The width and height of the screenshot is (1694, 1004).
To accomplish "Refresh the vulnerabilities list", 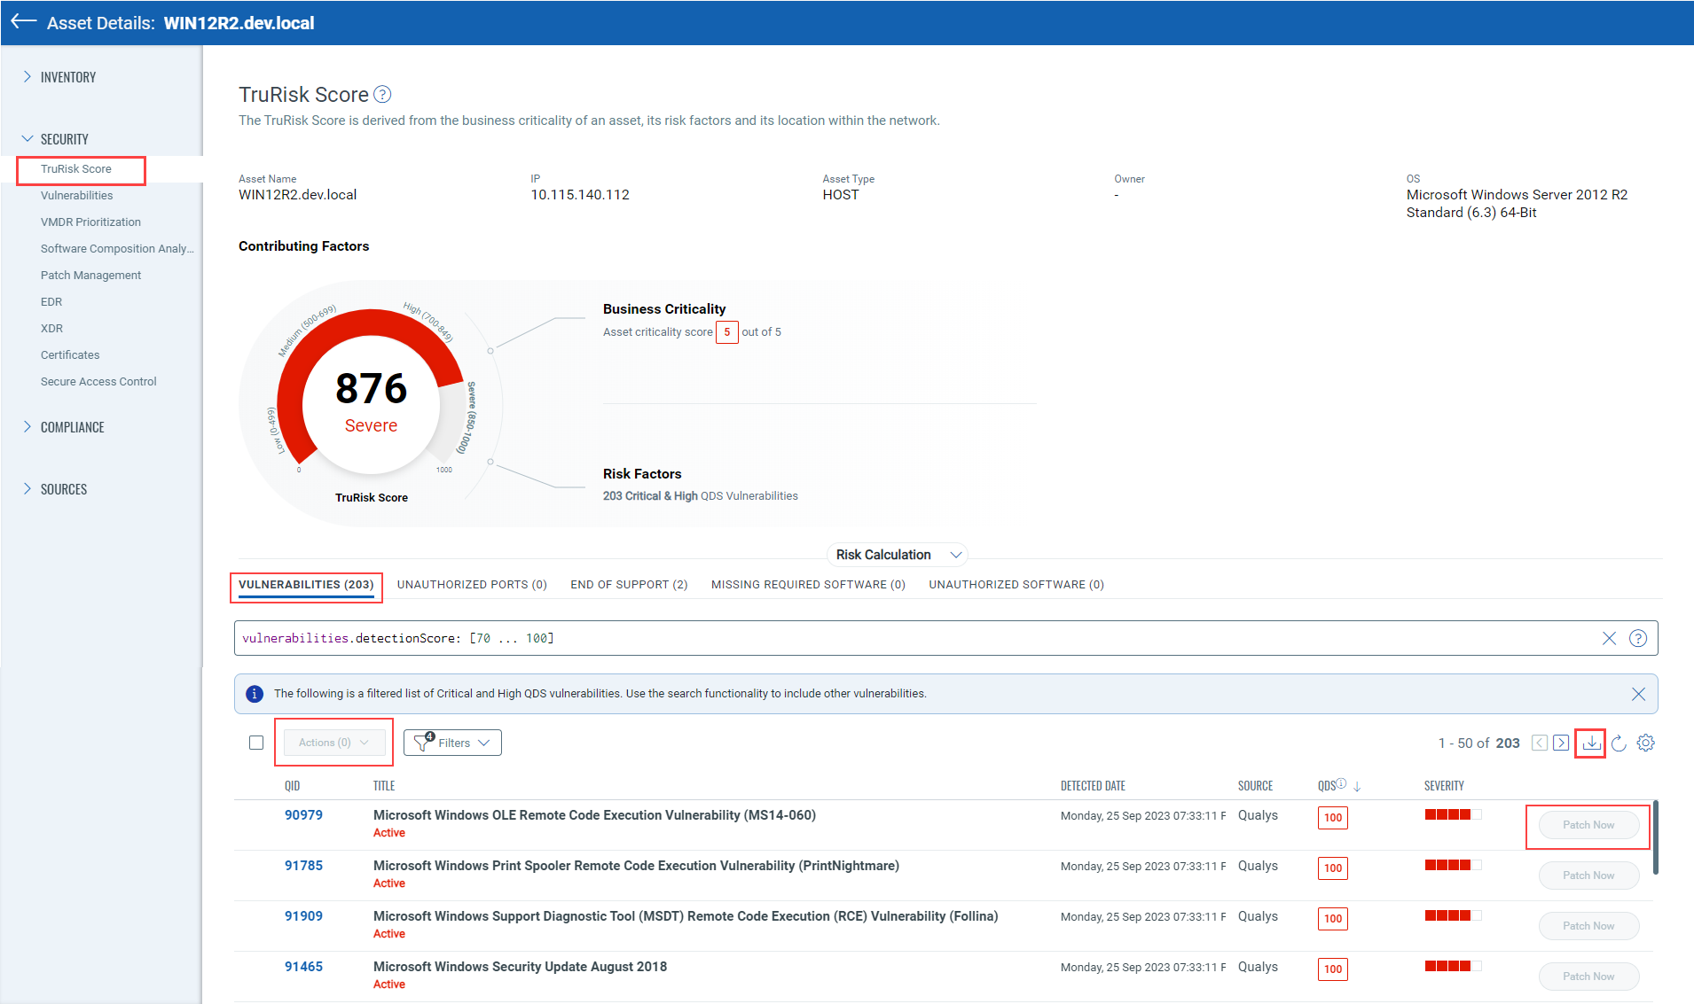I will (x=1619, y=743).
